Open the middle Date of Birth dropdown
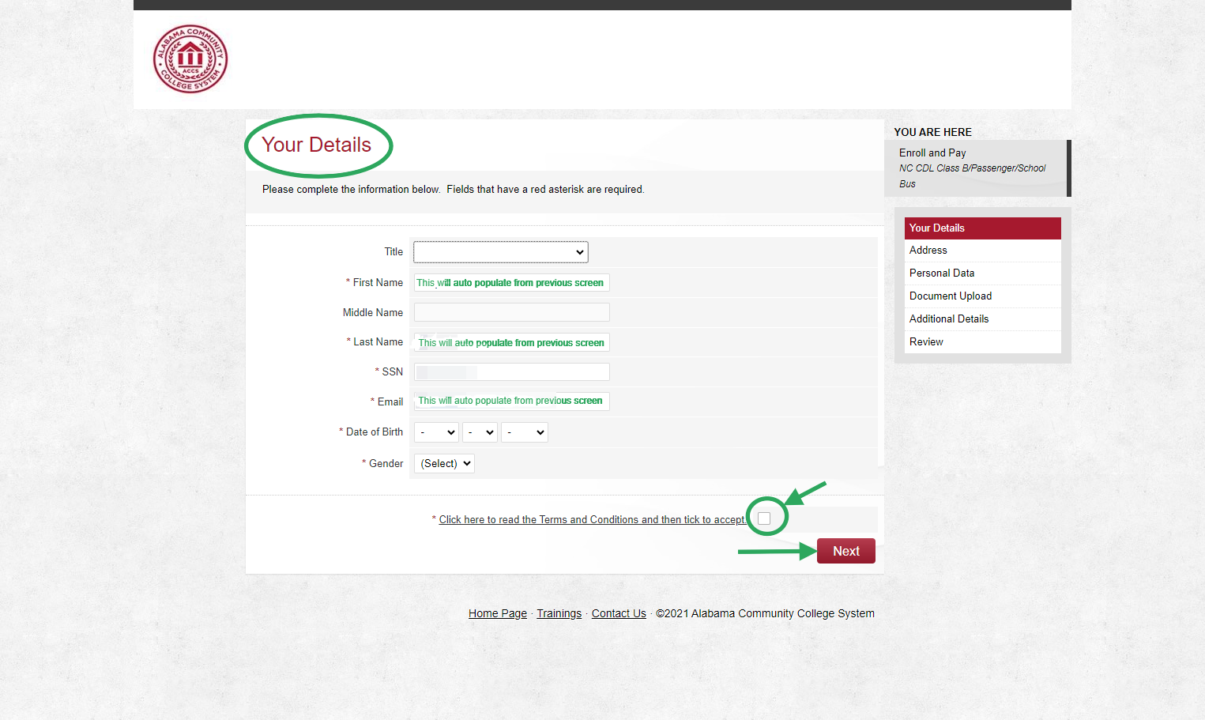The image size is (1205, 720). point(480,432)
